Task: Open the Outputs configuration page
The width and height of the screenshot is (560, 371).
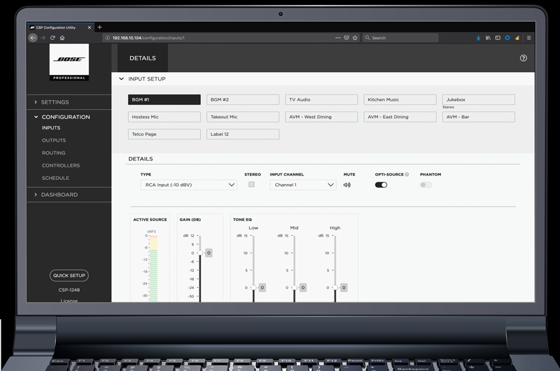Action: [54, 140]
